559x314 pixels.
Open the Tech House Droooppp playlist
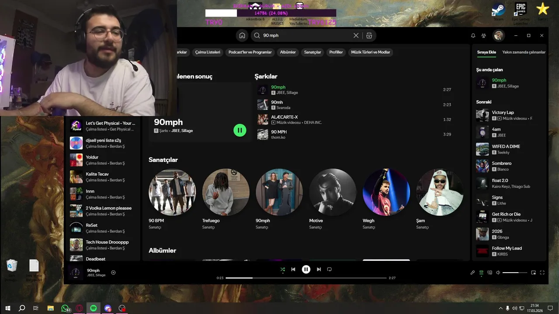[103, 245]
